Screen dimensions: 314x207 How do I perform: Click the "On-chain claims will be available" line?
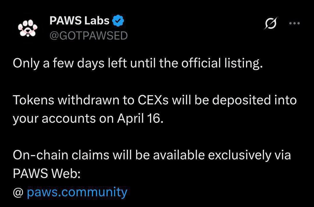pos(152,155)
